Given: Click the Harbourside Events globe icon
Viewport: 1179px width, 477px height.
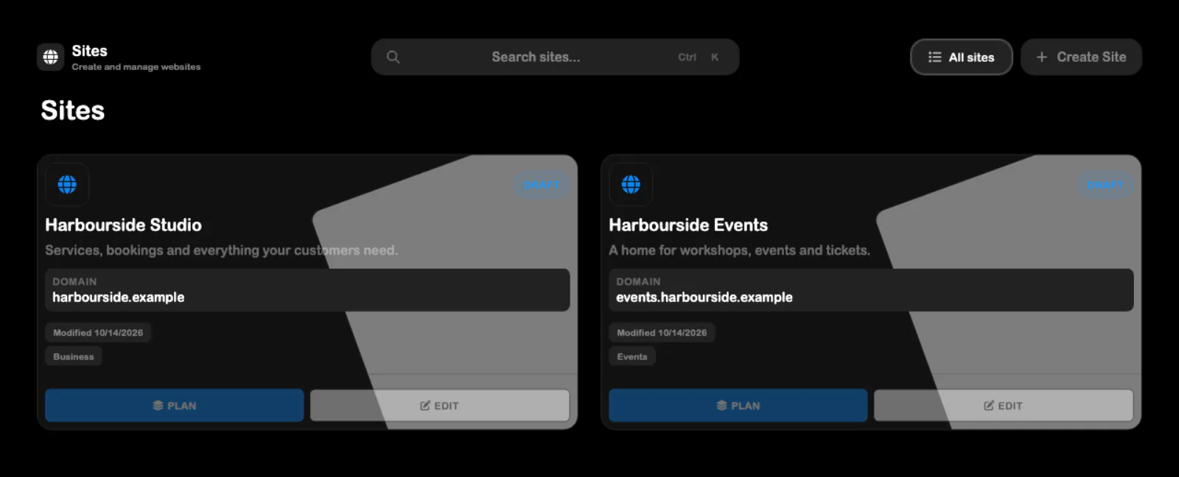Looking at the screenshot, I should (x=631, y=184).
